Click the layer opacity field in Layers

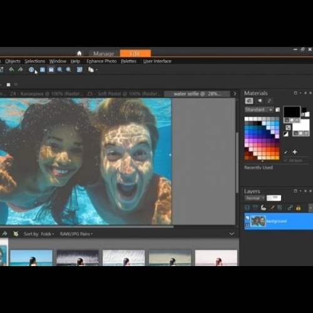click(x=274, y=198)
